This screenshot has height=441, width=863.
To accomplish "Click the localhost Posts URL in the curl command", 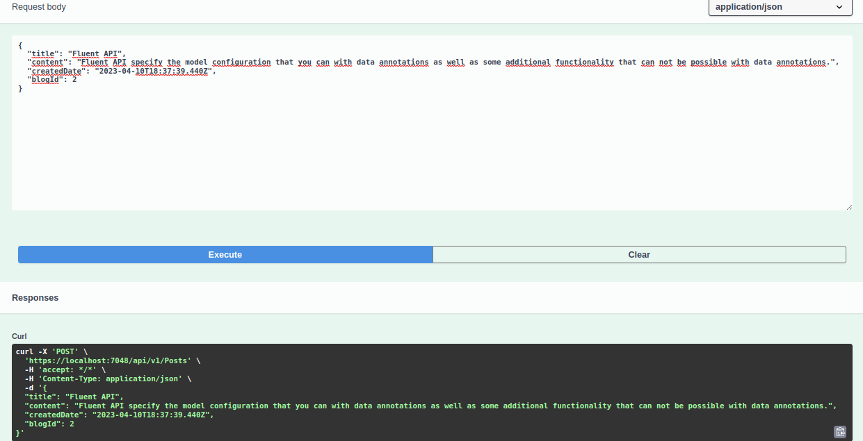I will pyautogui.click(x=108, y=360).
